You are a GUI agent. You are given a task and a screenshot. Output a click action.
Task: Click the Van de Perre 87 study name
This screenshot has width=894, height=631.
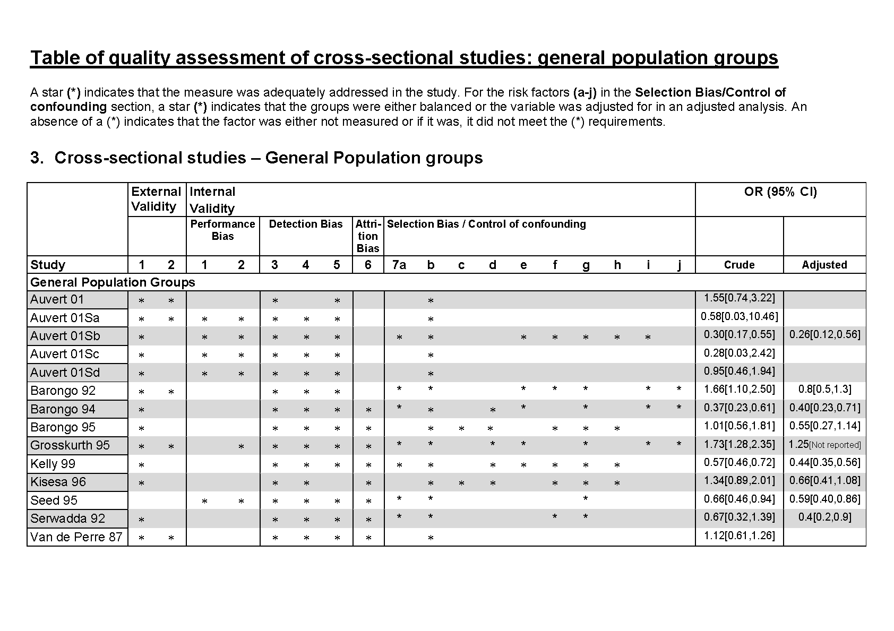76,537
